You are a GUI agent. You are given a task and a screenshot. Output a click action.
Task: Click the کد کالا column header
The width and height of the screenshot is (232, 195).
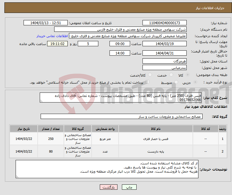tap(206, 129)
